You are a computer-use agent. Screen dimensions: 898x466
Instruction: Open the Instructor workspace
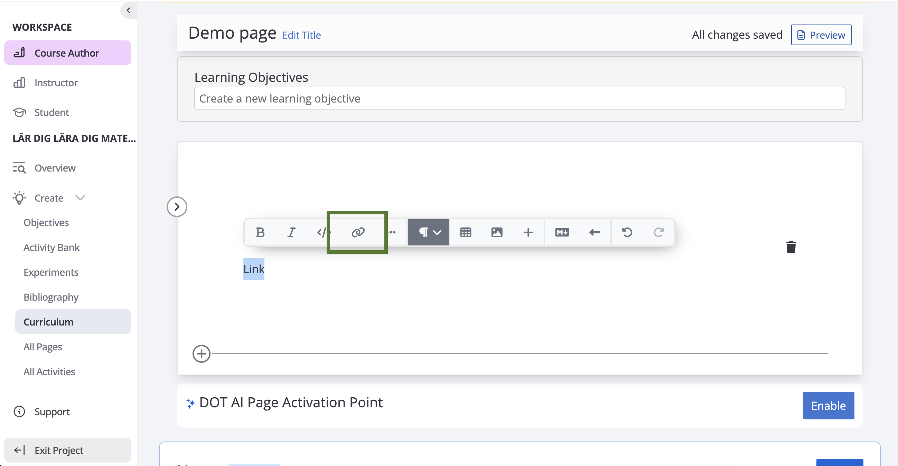56,83
